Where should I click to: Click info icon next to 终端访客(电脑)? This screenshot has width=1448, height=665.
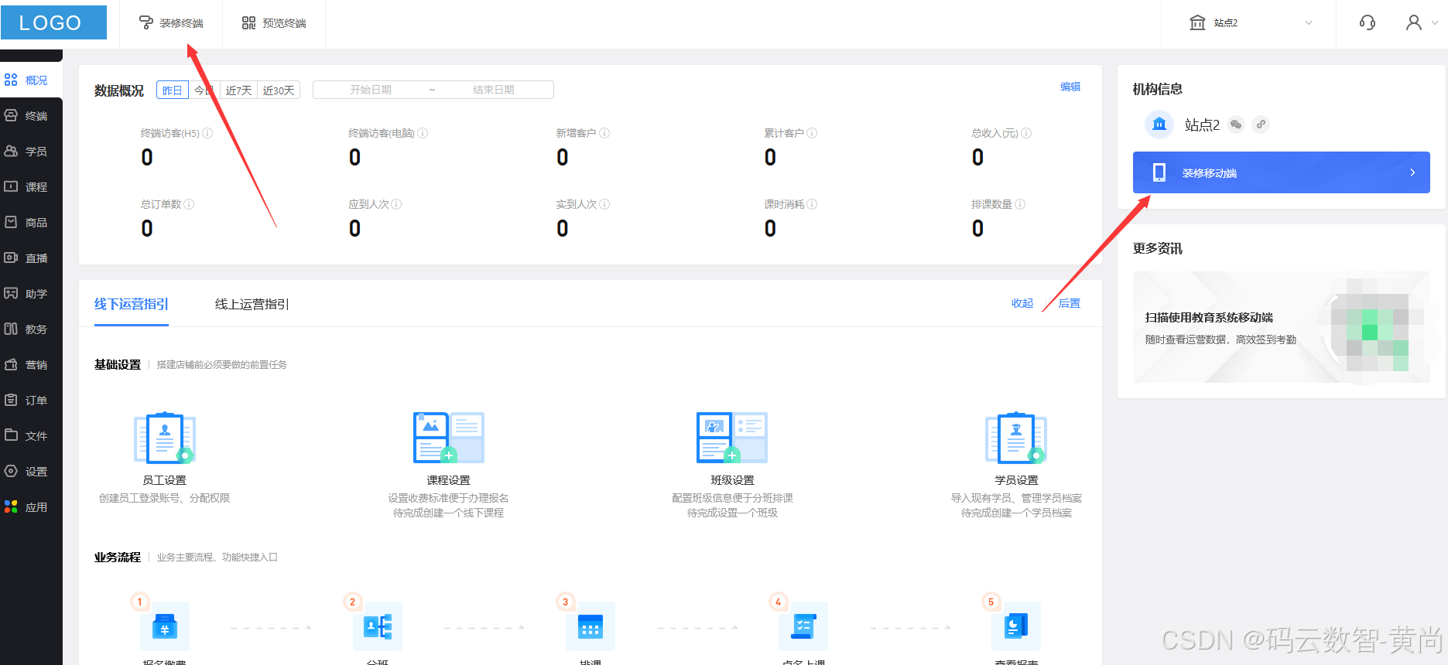pos(423,133)
